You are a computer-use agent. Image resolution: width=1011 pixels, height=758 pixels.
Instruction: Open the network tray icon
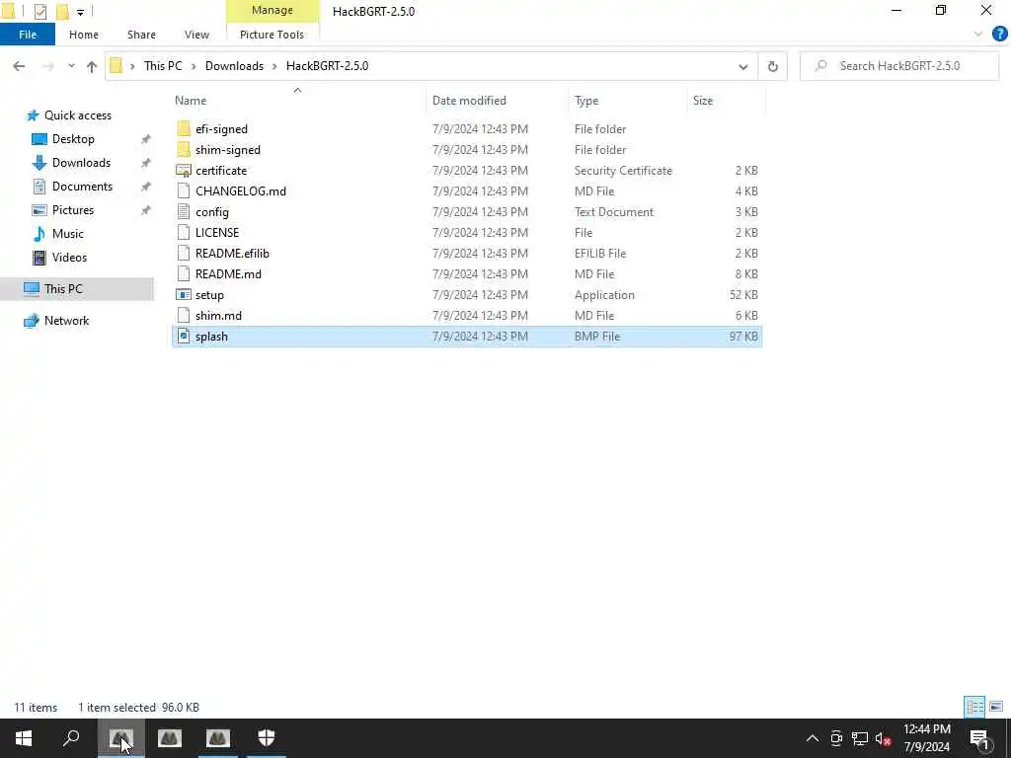pos(860,738)
